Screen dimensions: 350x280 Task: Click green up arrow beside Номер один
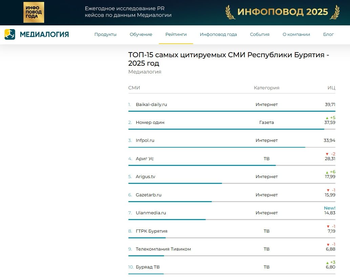click(x=327, y=118)
